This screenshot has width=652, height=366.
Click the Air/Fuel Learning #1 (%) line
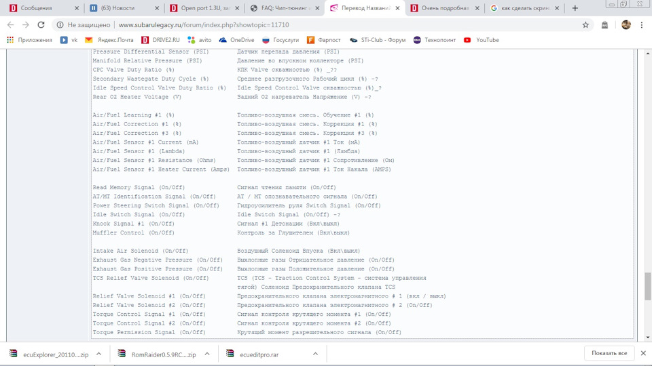(x=134, y=115)
